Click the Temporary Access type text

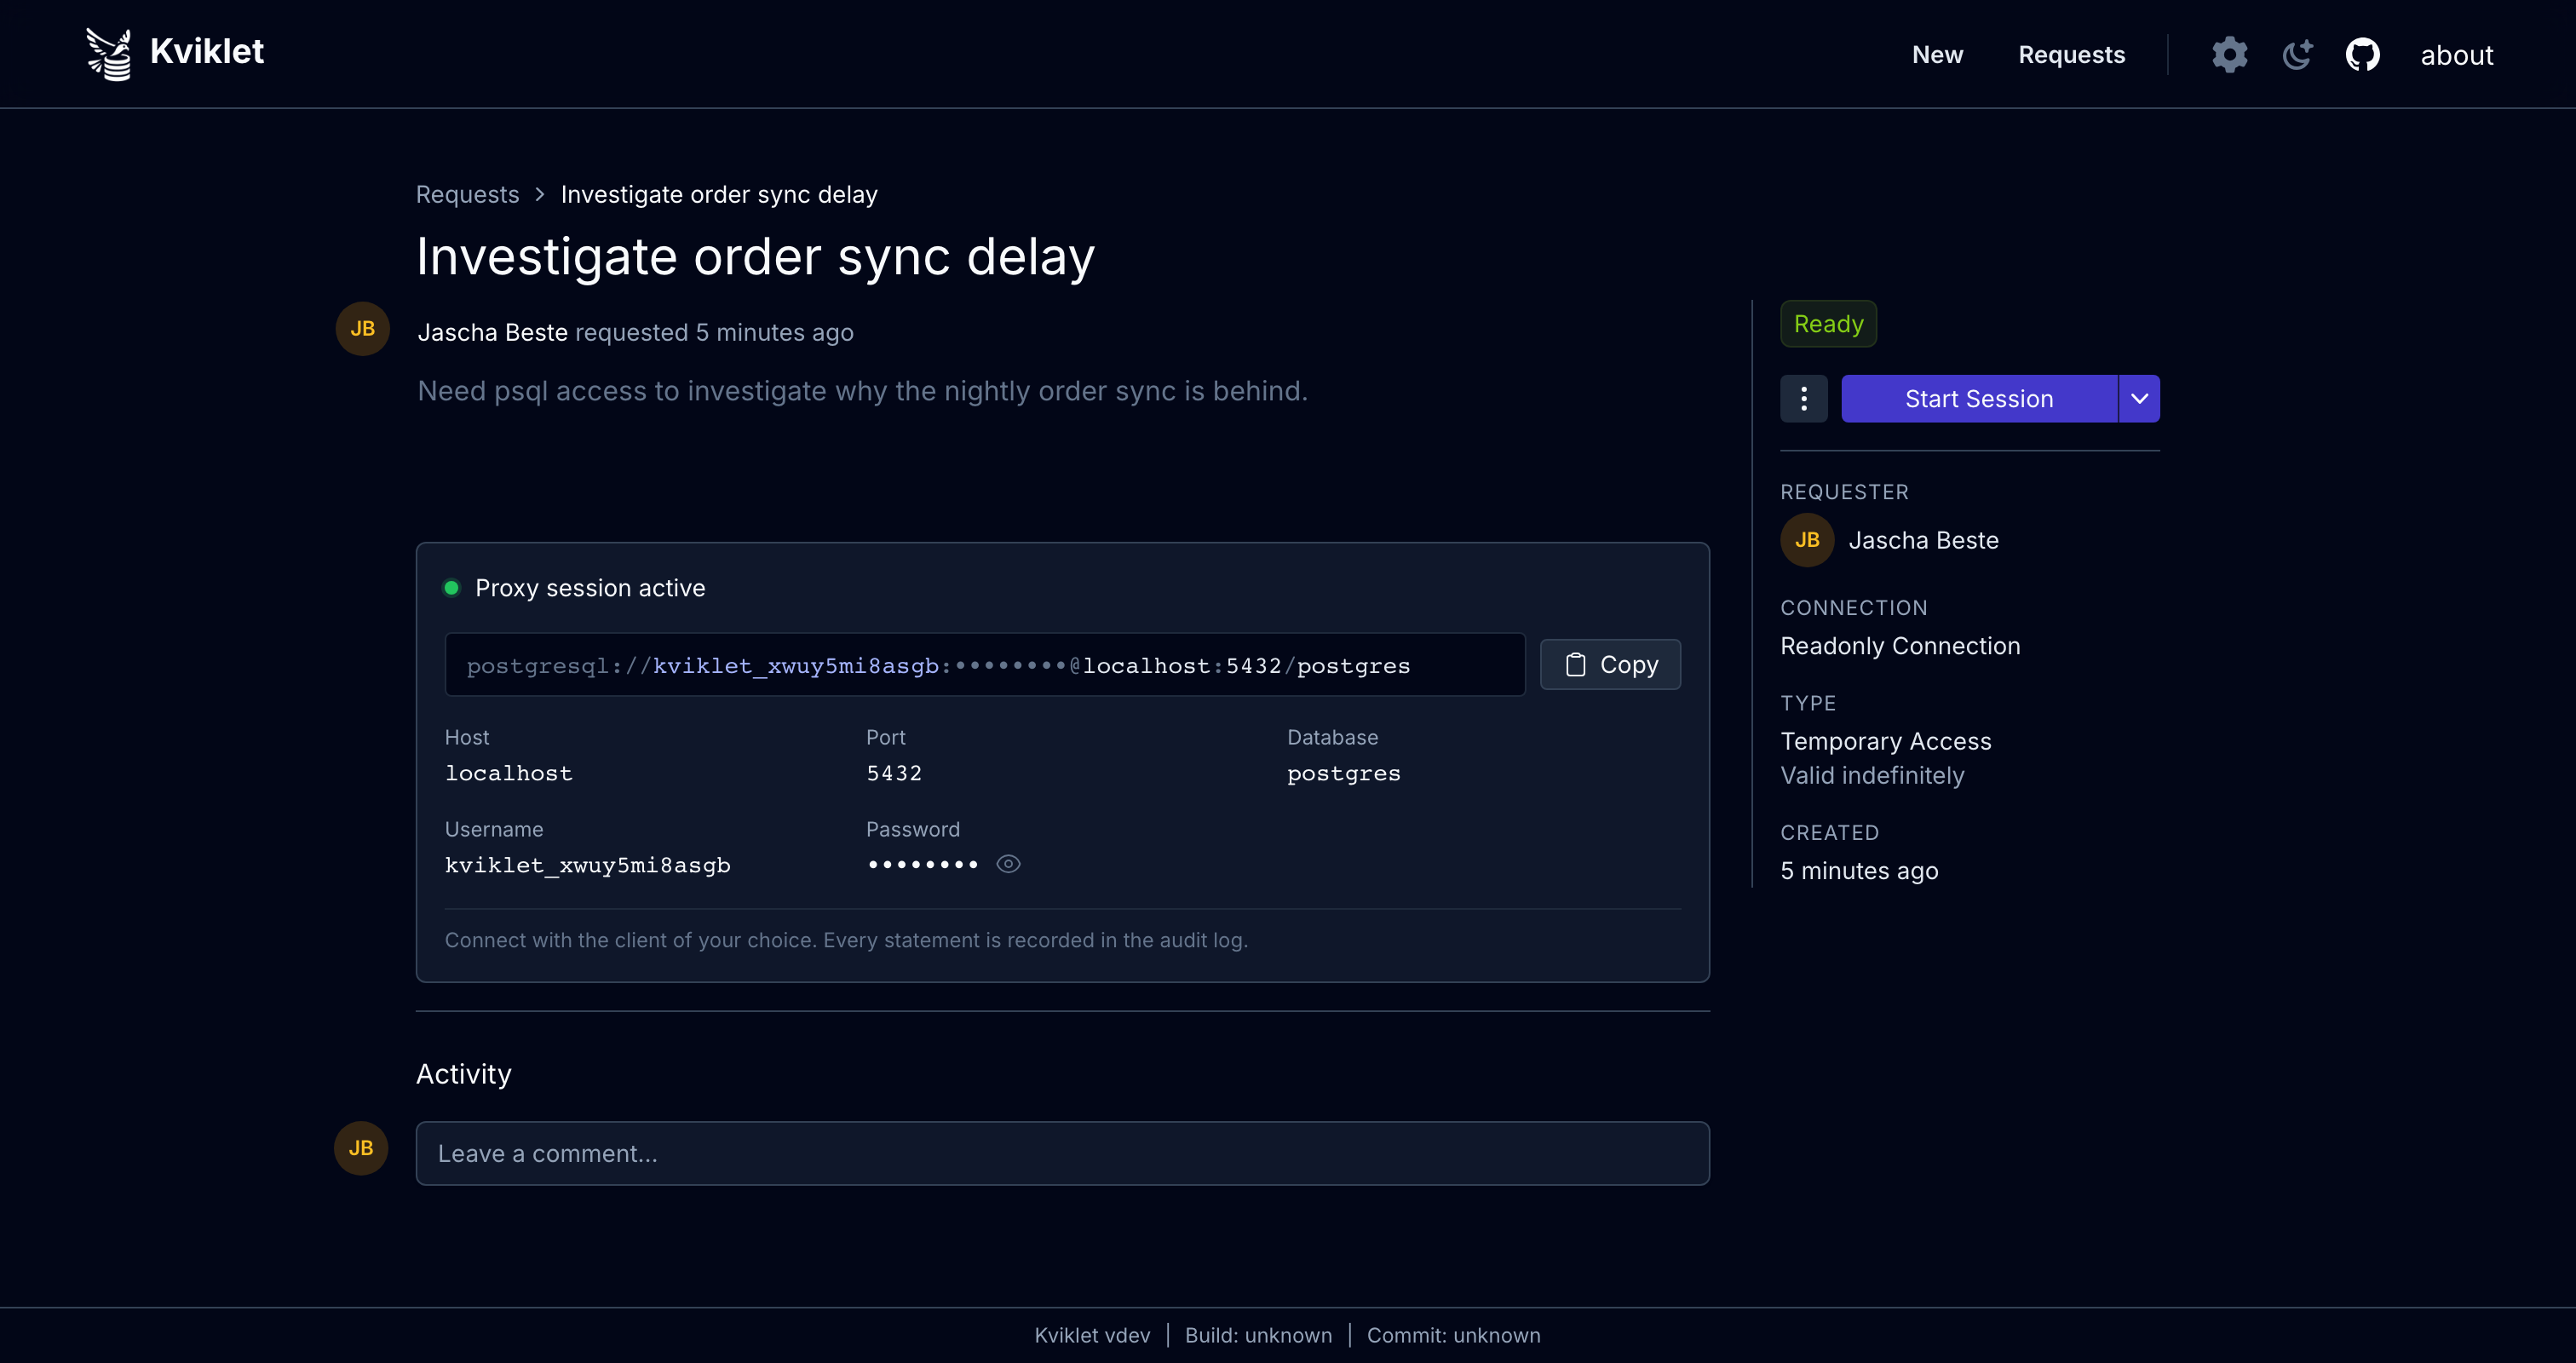coord(1885,741)
